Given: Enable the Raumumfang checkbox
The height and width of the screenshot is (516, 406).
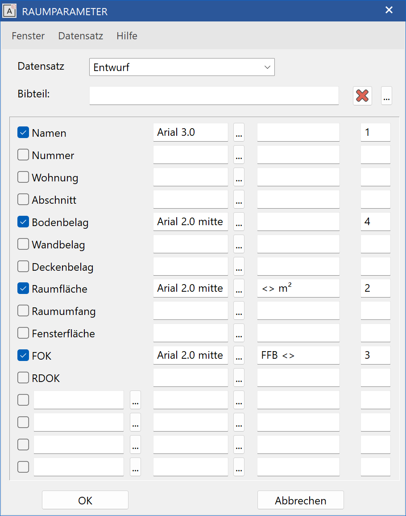Looking at the screenshot, I should 23,310.
